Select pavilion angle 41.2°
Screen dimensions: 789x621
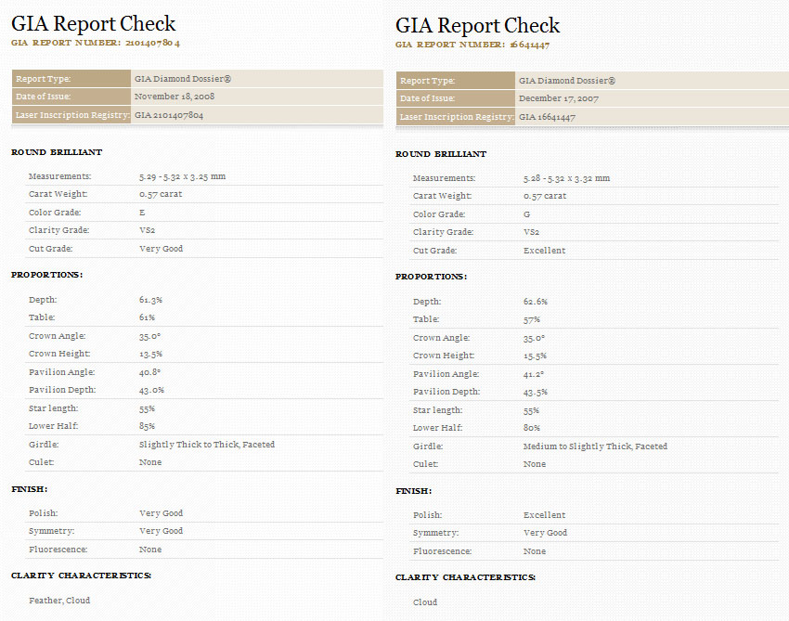click(534, 374)
